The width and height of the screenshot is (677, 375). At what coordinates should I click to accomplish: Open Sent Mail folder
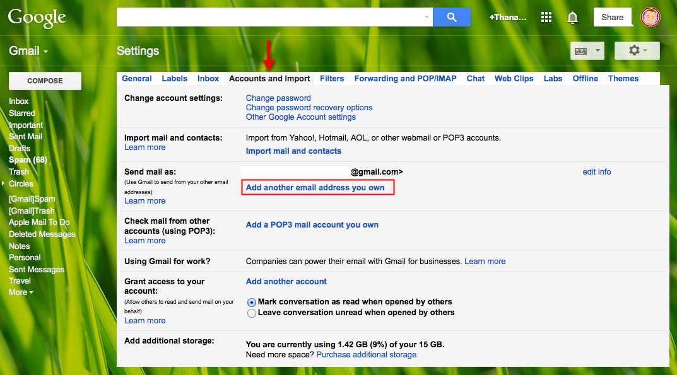25,136
